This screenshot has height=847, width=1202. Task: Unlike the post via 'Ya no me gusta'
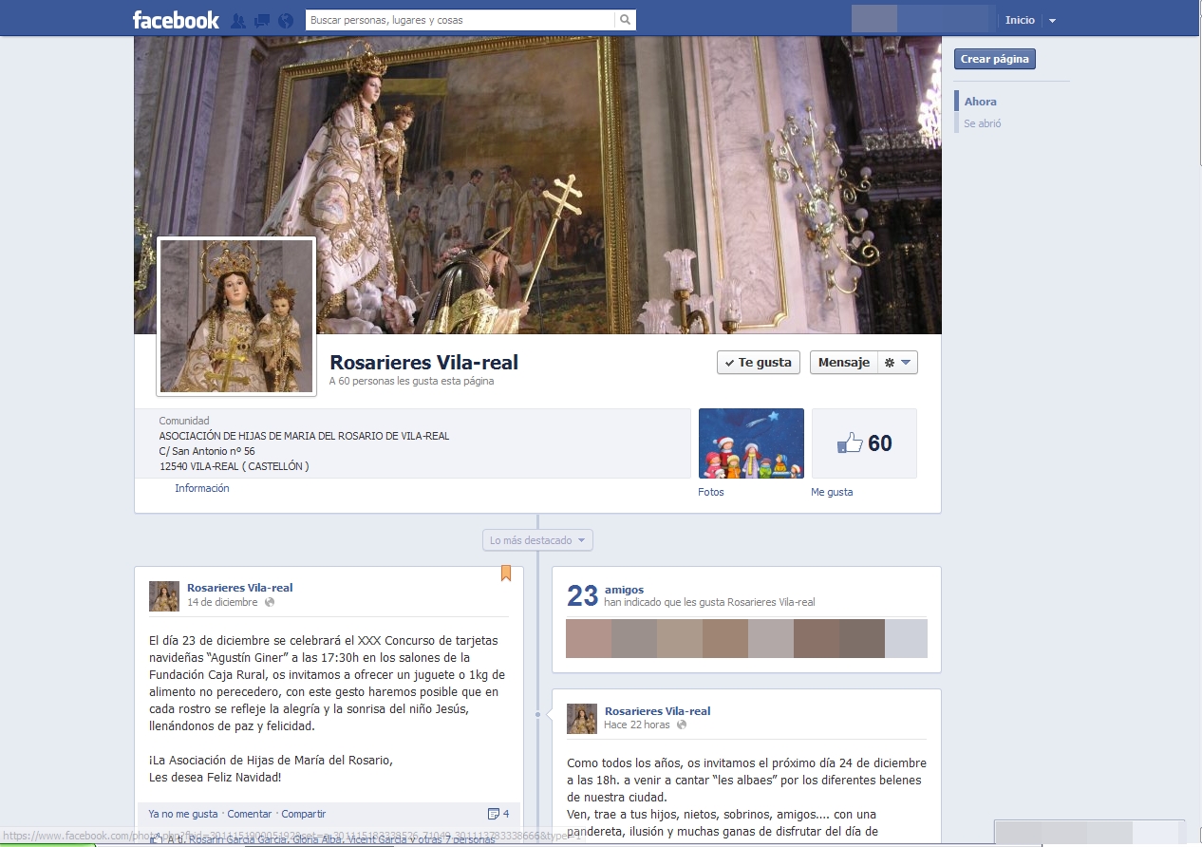coord(183,814)
